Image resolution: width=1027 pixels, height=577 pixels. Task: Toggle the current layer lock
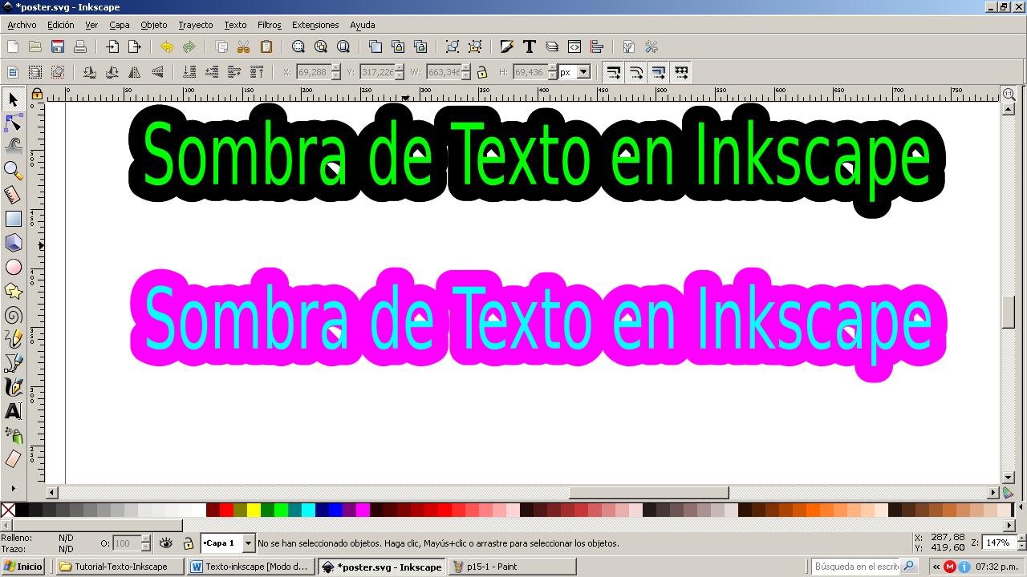[188, 543]
